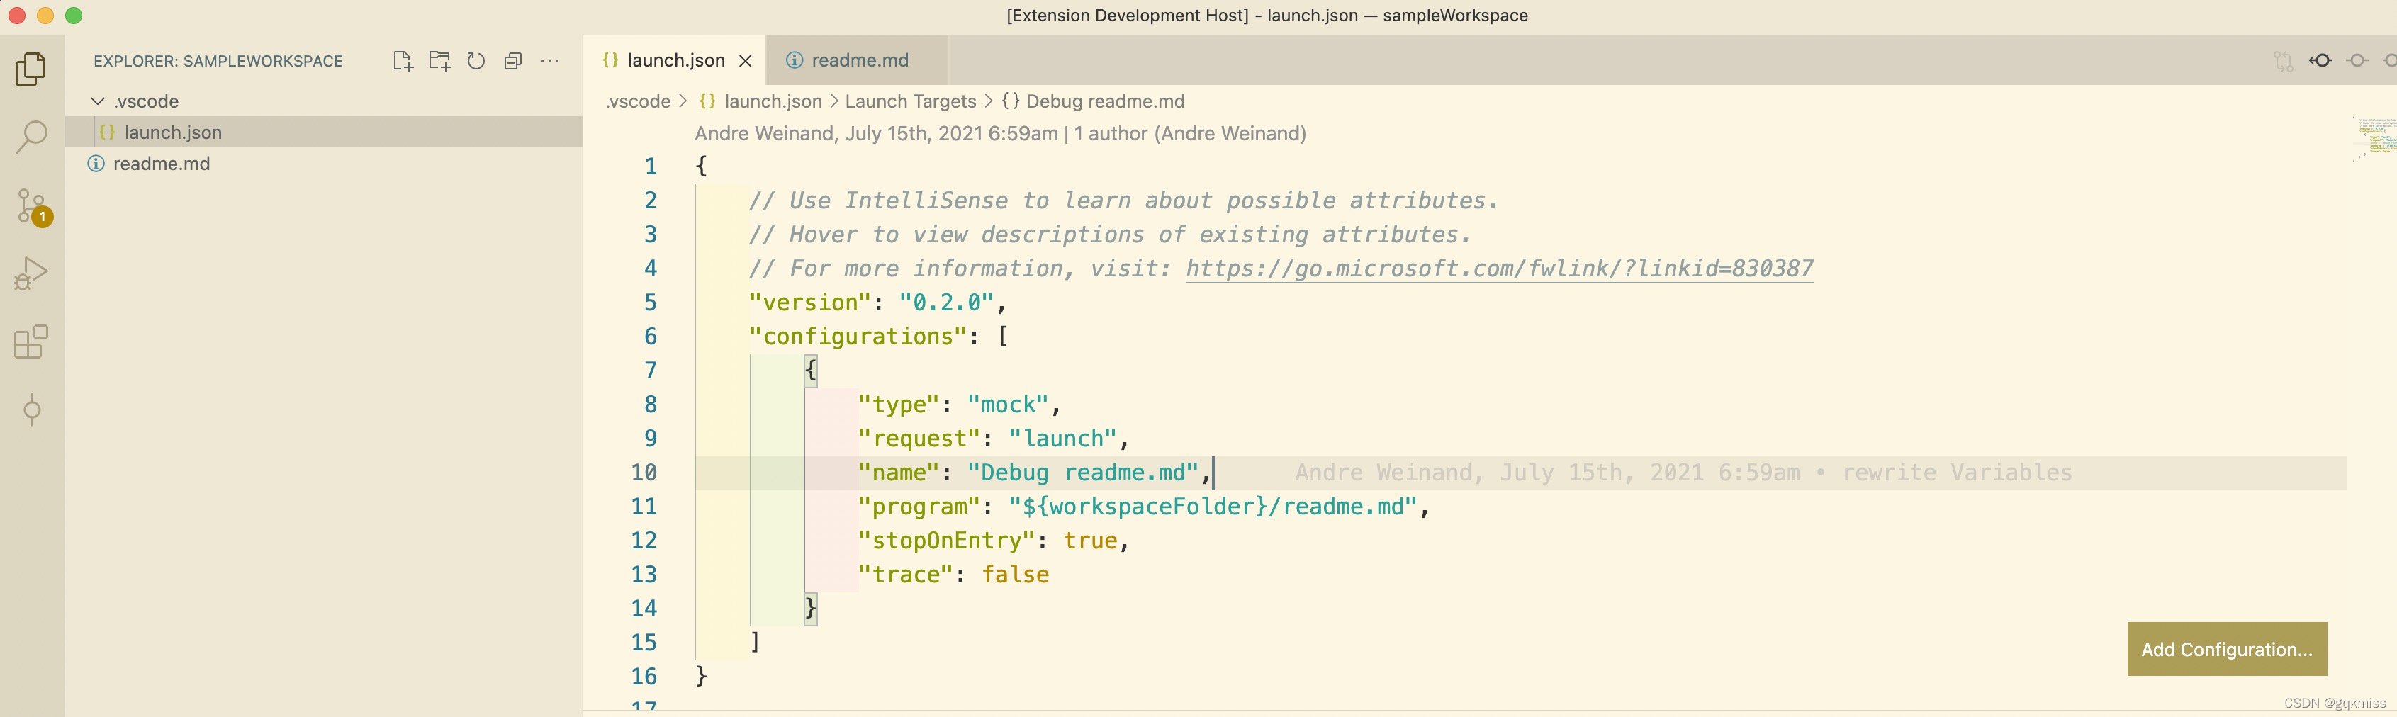Image resolution: width=2397 pixels, height=717 pixels.
Task: Go to previous revision icon in editor toolbar
Action: pyautogui.click(x=2320, y=60)
